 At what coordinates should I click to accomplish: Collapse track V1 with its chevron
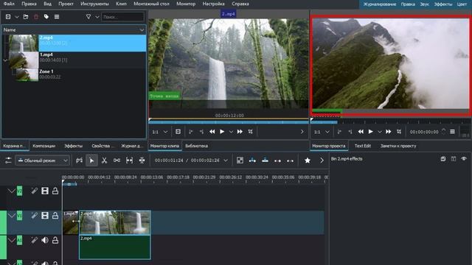pyautogui.click(x=12, y=216)
